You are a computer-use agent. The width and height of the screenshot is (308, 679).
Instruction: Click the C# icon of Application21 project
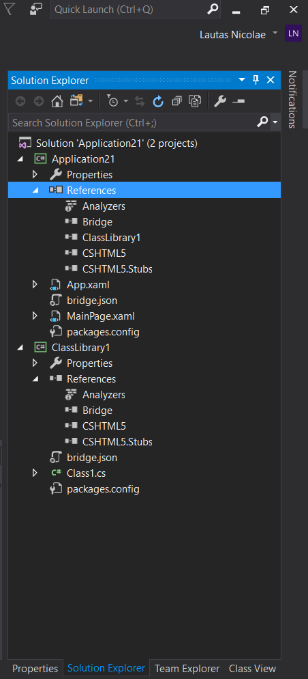[x=41, y=159]
